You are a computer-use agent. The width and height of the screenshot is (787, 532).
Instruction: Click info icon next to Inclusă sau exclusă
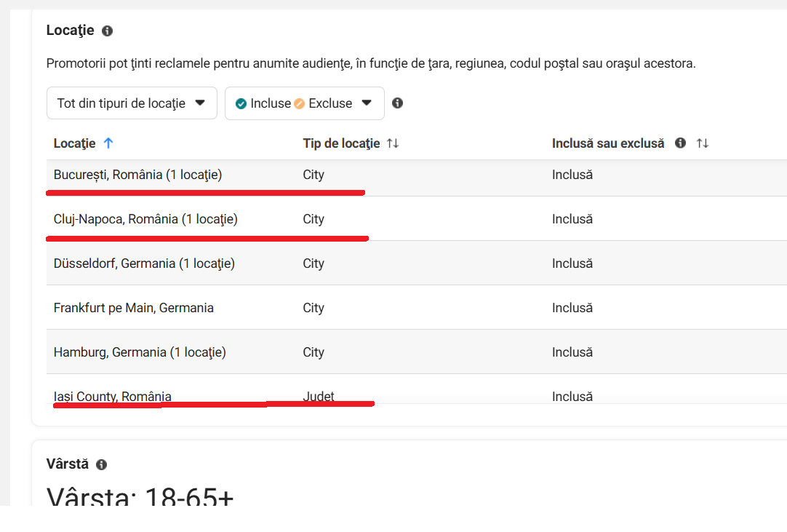(x=680, y=143)
